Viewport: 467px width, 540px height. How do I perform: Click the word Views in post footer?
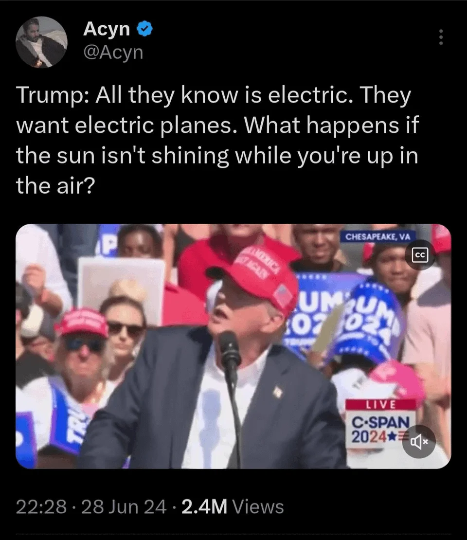pos(258,506)
